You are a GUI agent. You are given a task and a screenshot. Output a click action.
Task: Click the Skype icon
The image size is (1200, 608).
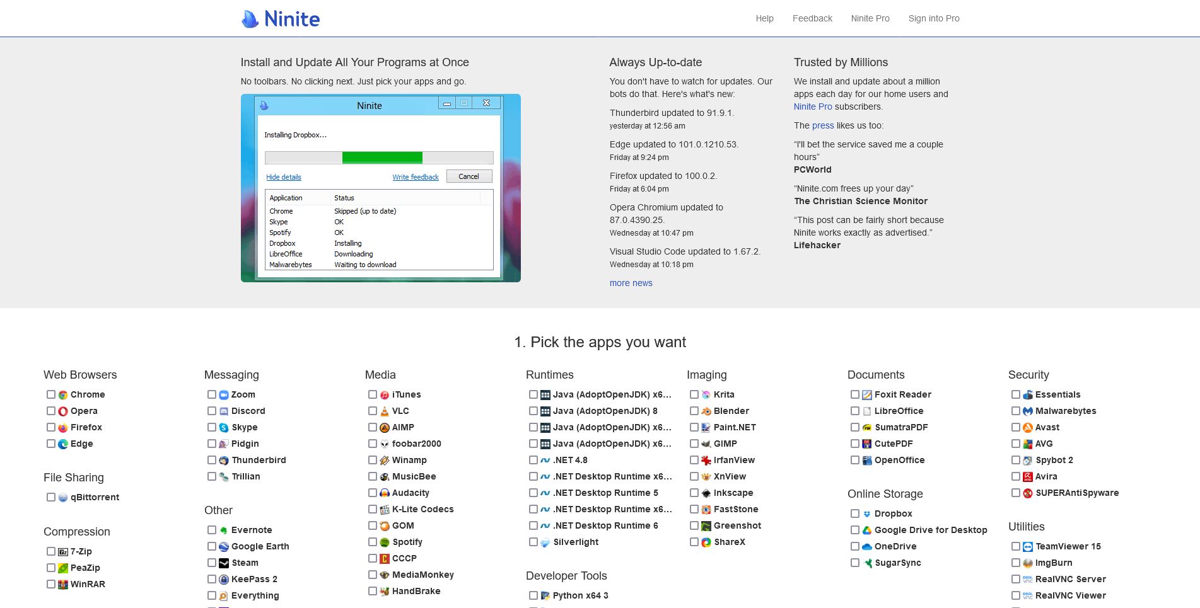(x=224, y=428)
